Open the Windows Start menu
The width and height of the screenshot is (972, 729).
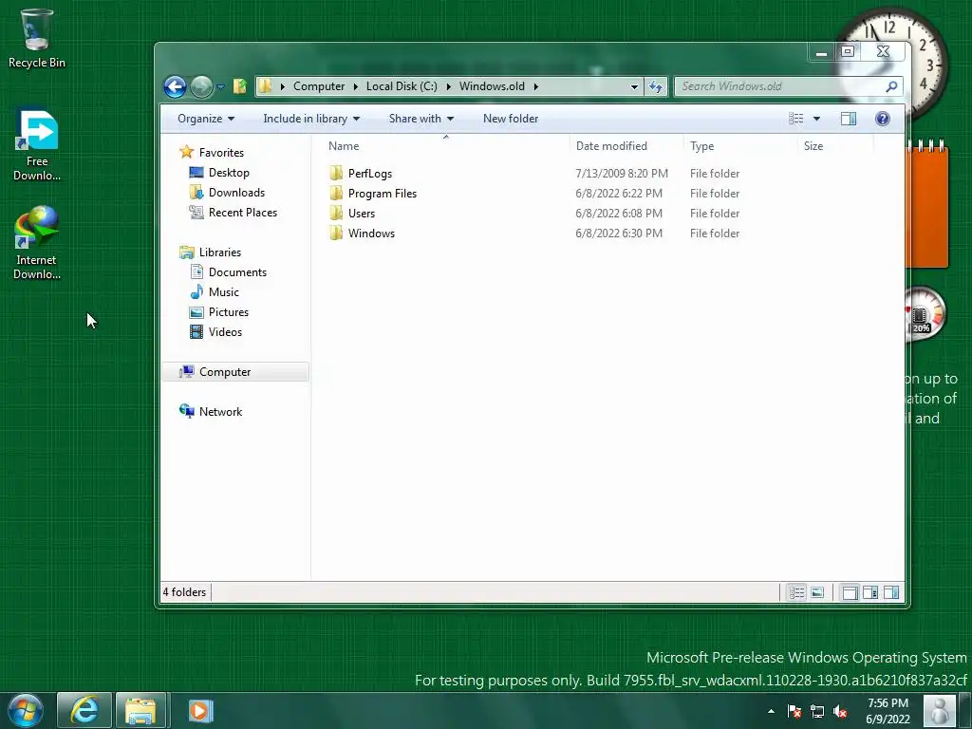[25, 710]
